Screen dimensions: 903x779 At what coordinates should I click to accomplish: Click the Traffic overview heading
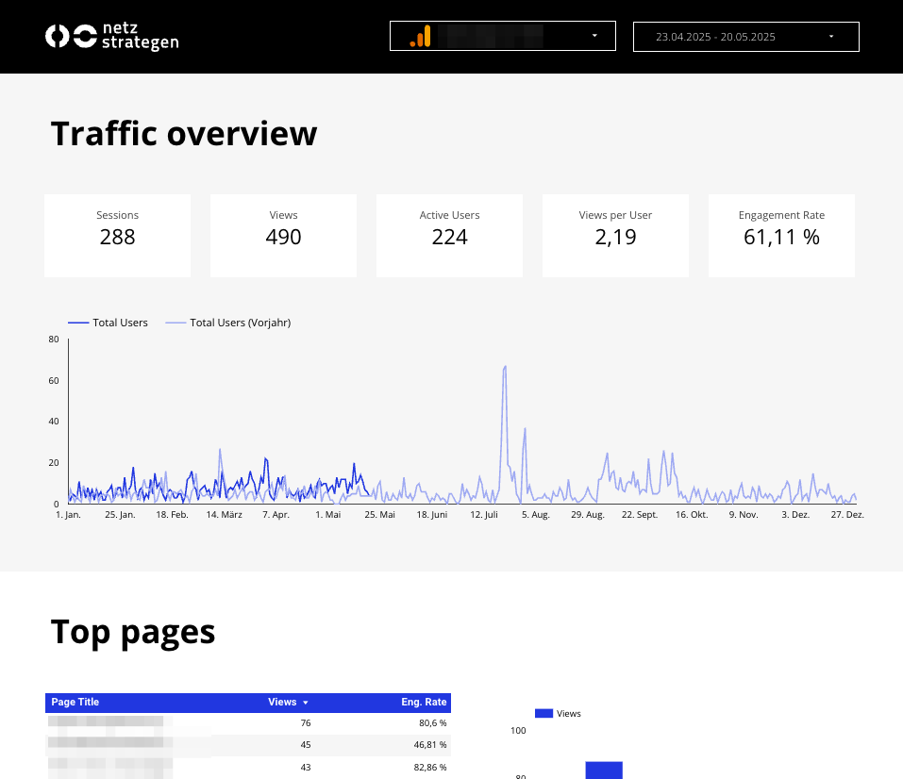coord(184,133)
